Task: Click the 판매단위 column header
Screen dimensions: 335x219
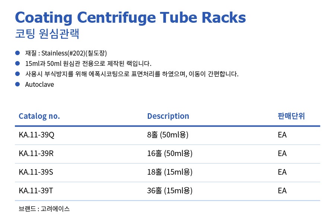Action: pos(291,116)
